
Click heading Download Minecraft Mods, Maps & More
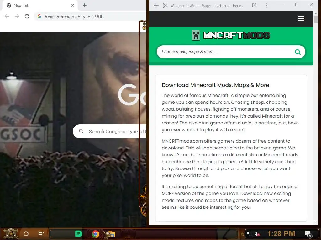[215, 85]
